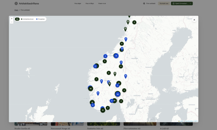Filter map by Prosjekter

pyautogui.click(x=40, y=19)
